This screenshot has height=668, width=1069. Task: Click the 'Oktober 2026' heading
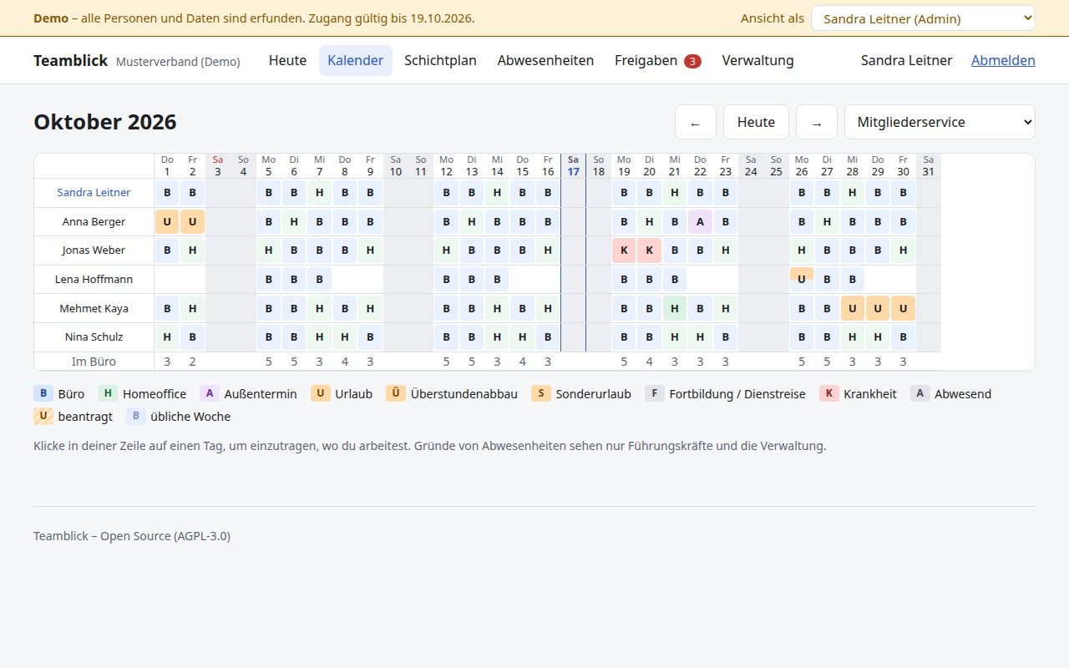pyautogui.click(x=105, y=122)
